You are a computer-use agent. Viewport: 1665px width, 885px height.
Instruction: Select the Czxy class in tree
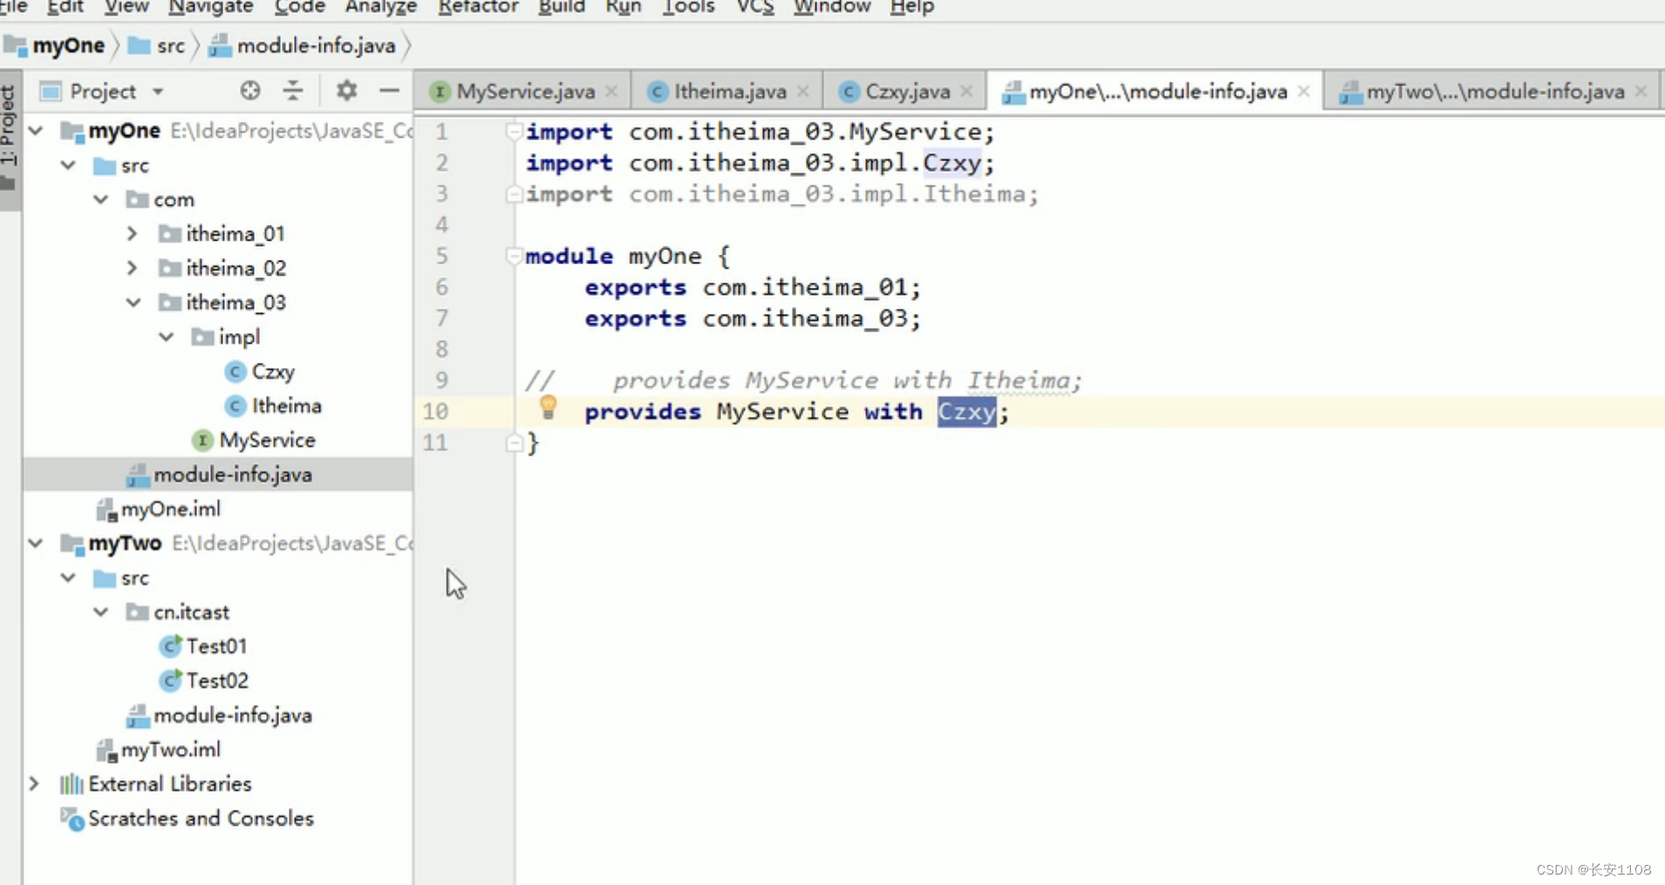click(260, 371)
